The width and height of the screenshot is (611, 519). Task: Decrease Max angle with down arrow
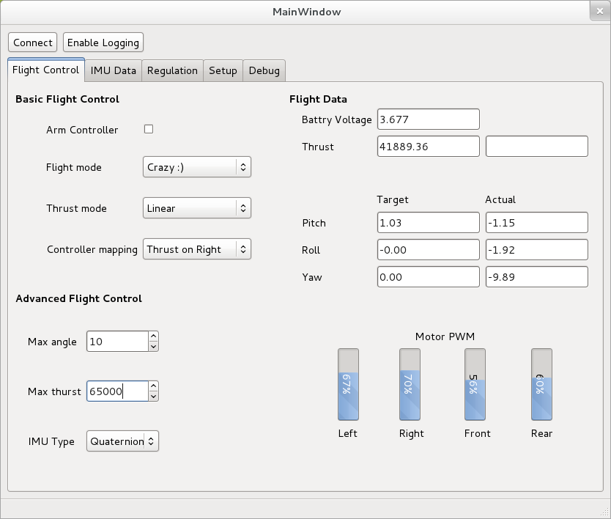click(154, 347)
